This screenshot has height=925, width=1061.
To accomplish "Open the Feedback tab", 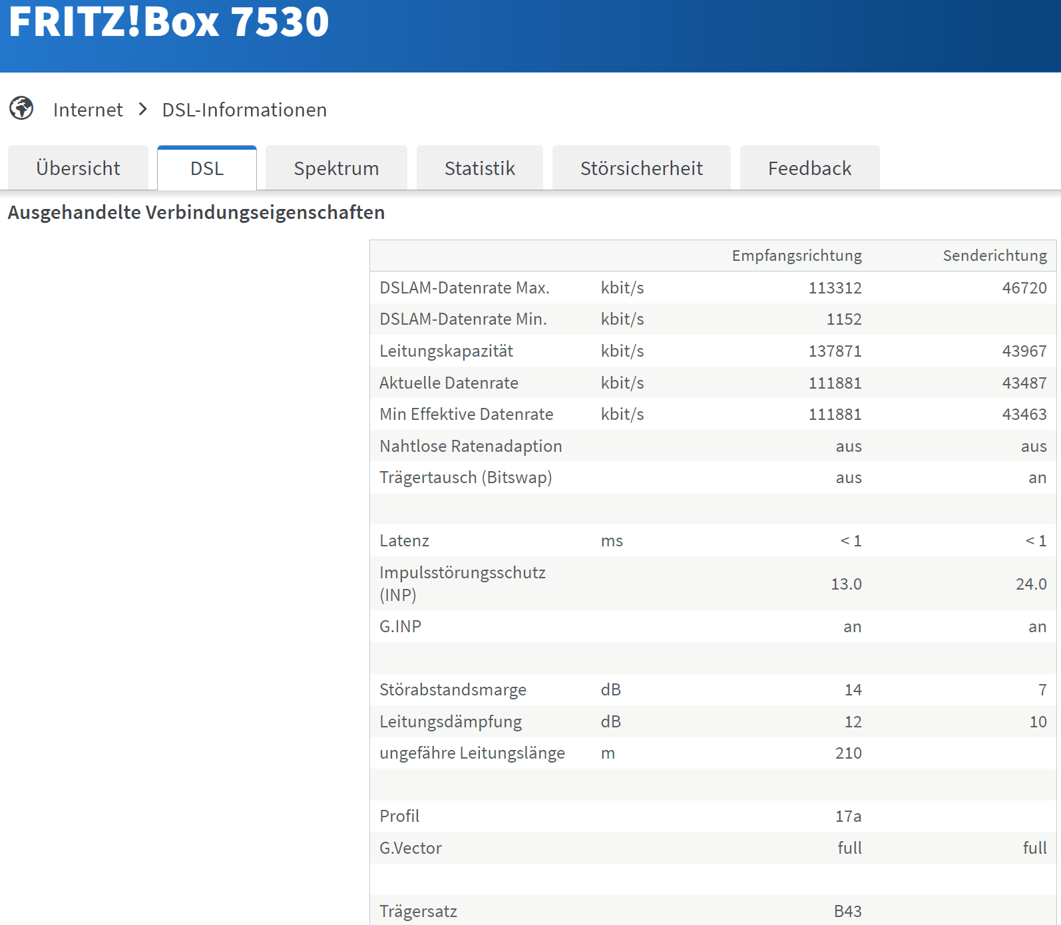I will [810, 168].
